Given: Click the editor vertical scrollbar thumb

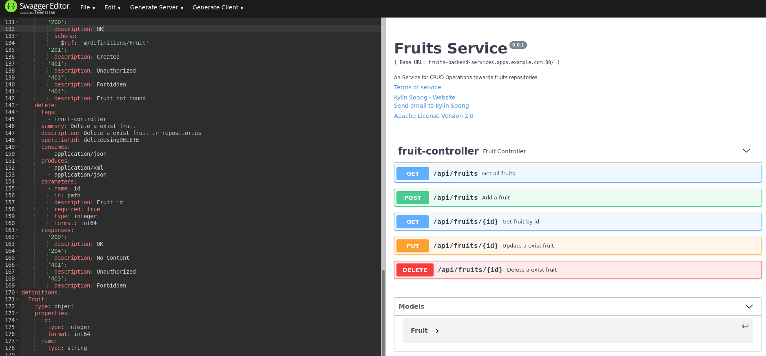Looking at the screenshot, I should 383,312.
